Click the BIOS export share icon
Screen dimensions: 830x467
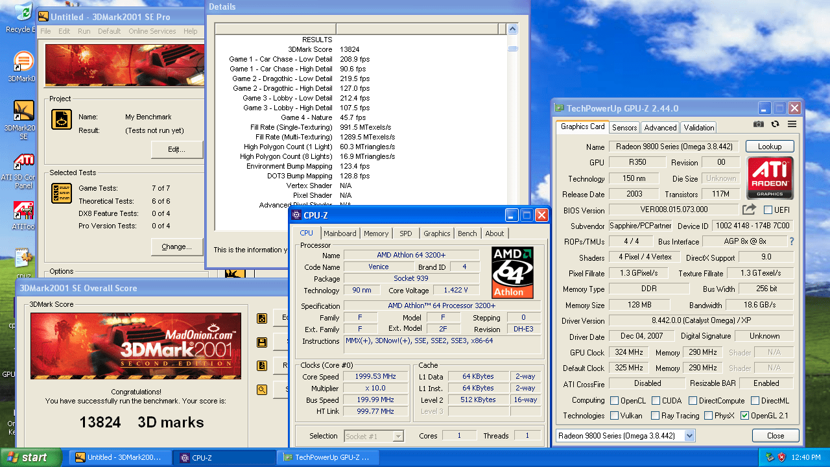(x=749, y=210)
